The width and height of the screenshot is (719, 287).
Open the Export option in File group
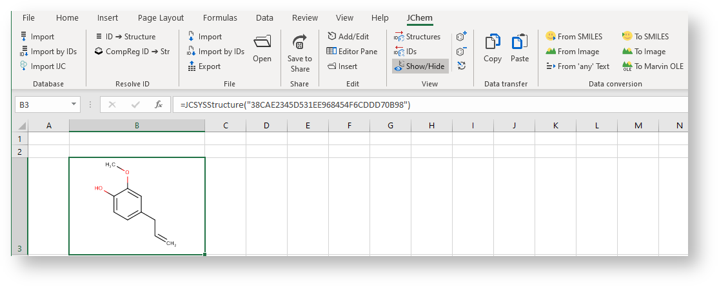pyautogui.click(x=204, y=66)
